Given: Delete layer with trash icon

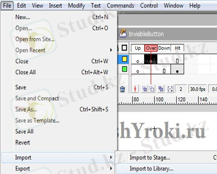Looking at the screenshot, I should click(x=122, y=89).
